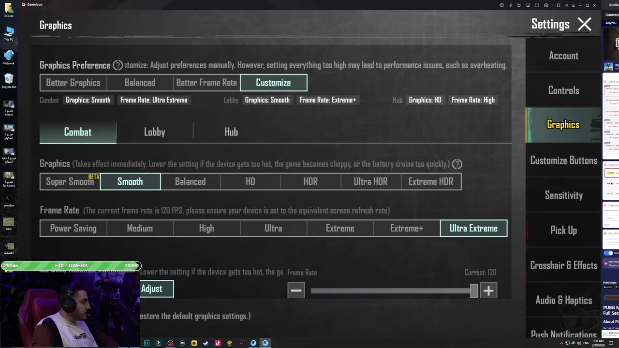
Task: Choose Extreme HDR graphics quality
Action: tap(431, 182)
